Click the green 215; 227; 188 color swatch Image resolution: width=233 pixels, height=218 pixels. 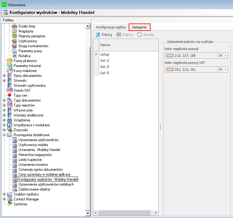[170, 56]
